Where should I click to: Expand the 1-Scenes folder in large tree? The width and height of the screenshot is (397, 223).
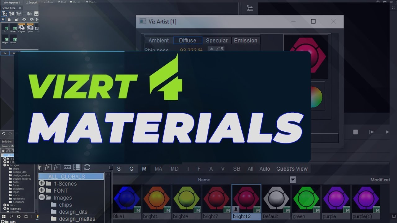(x=42, y=183)
